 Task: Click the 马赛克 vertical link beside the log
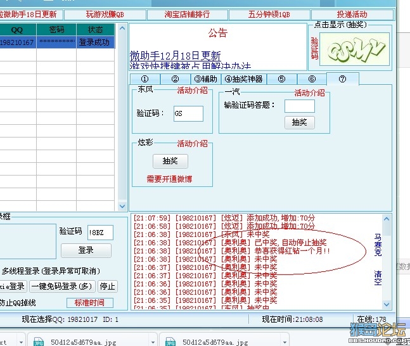click(x=378, y=245)
